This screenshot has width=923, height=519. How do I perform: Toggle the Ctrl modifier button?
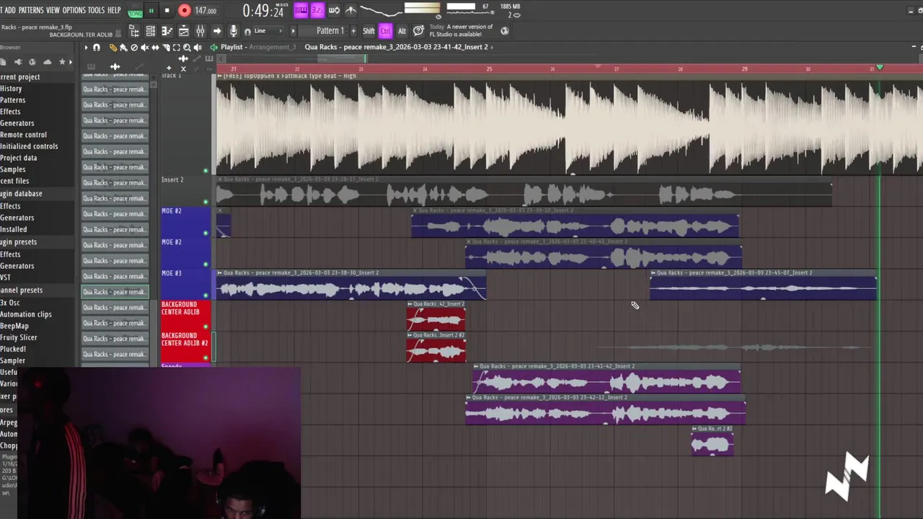pos(385,31)
